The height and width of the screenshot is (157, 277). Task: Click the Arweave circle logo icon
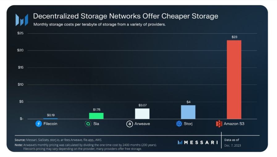coord(130,124)
